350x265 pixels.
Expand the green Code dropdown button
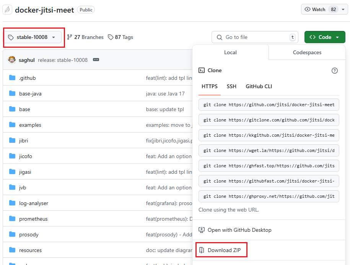pos(325,37)
